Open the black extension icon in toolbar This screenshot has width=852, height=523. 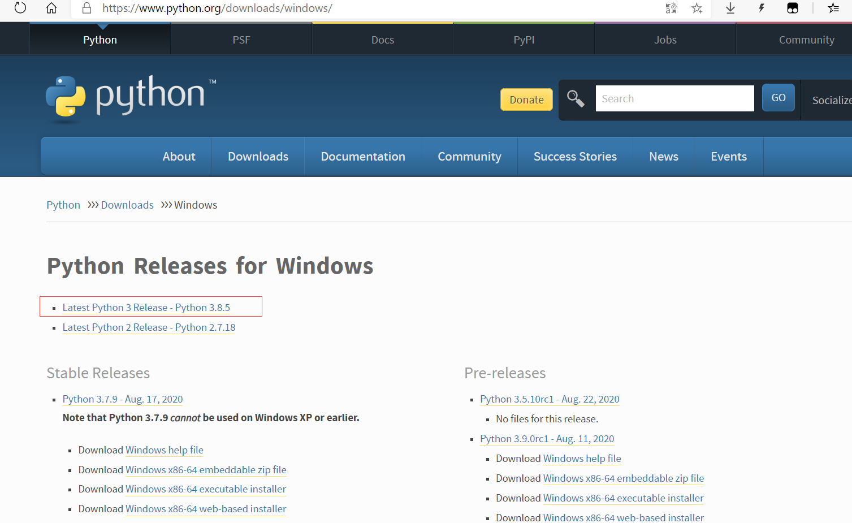(x=793, y=8)
